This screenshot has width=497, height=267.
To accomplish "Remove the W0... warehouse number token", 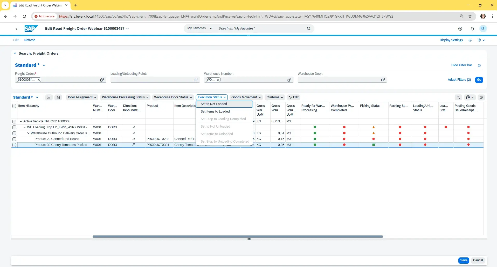I will (218, 80).
